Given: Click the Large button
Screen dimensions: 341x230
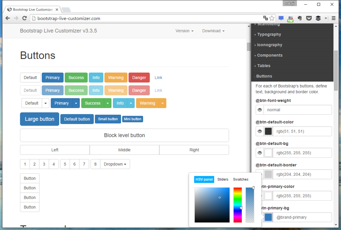Looking at the screenshot, I should click(x=40, y=119).
